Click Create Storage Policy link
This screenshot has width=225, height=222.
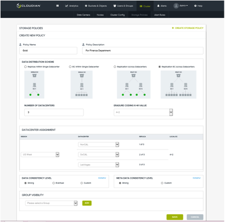pyautogui.click(x=187, y=28)
